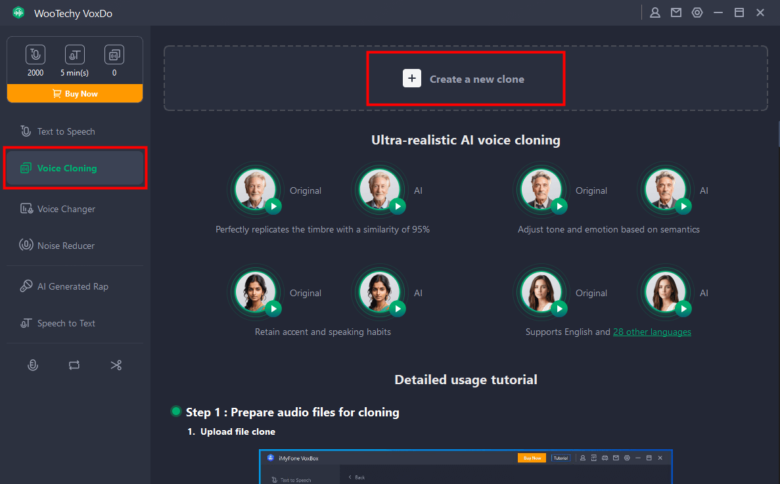This screenshot has width=780, height=484.
Task: Play the AI sample for accent retention demo
Action: (x=398, y=309)
